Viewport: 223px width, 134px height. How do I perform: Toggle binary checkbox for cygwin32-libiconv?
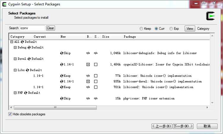tap(88, 64)
